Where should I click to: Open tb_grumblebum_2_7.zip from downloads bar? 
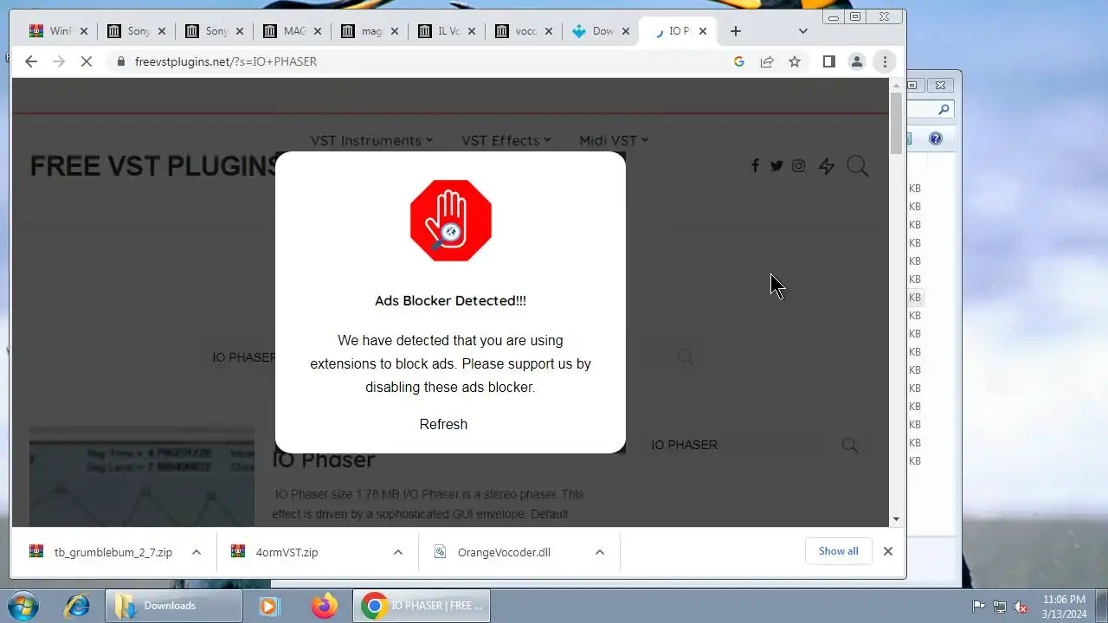pyautogui.click(x=113, y=552)
